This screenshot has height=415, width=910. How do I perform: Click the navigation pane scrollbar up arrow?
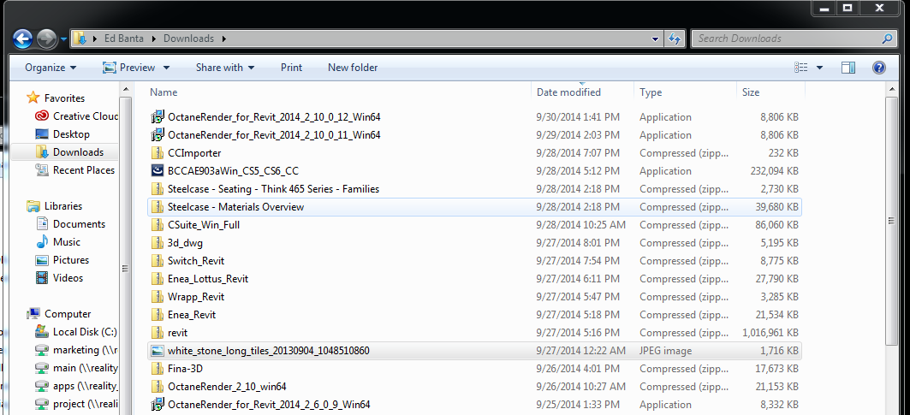click(125, 89)
